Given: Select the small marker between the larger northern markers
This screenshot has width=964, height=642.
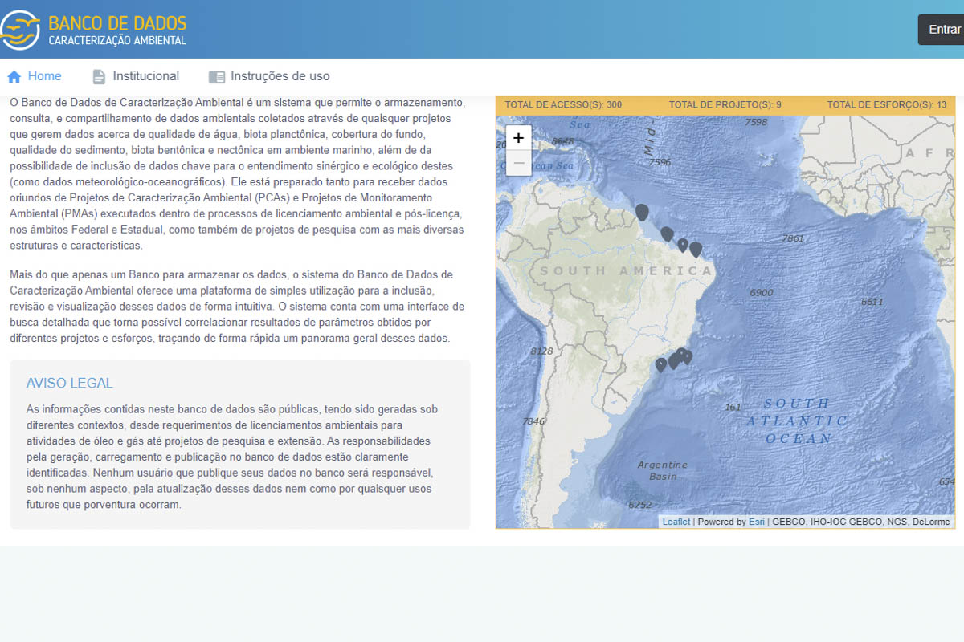Looking at the screenshot, I should (x=683, y=245).
